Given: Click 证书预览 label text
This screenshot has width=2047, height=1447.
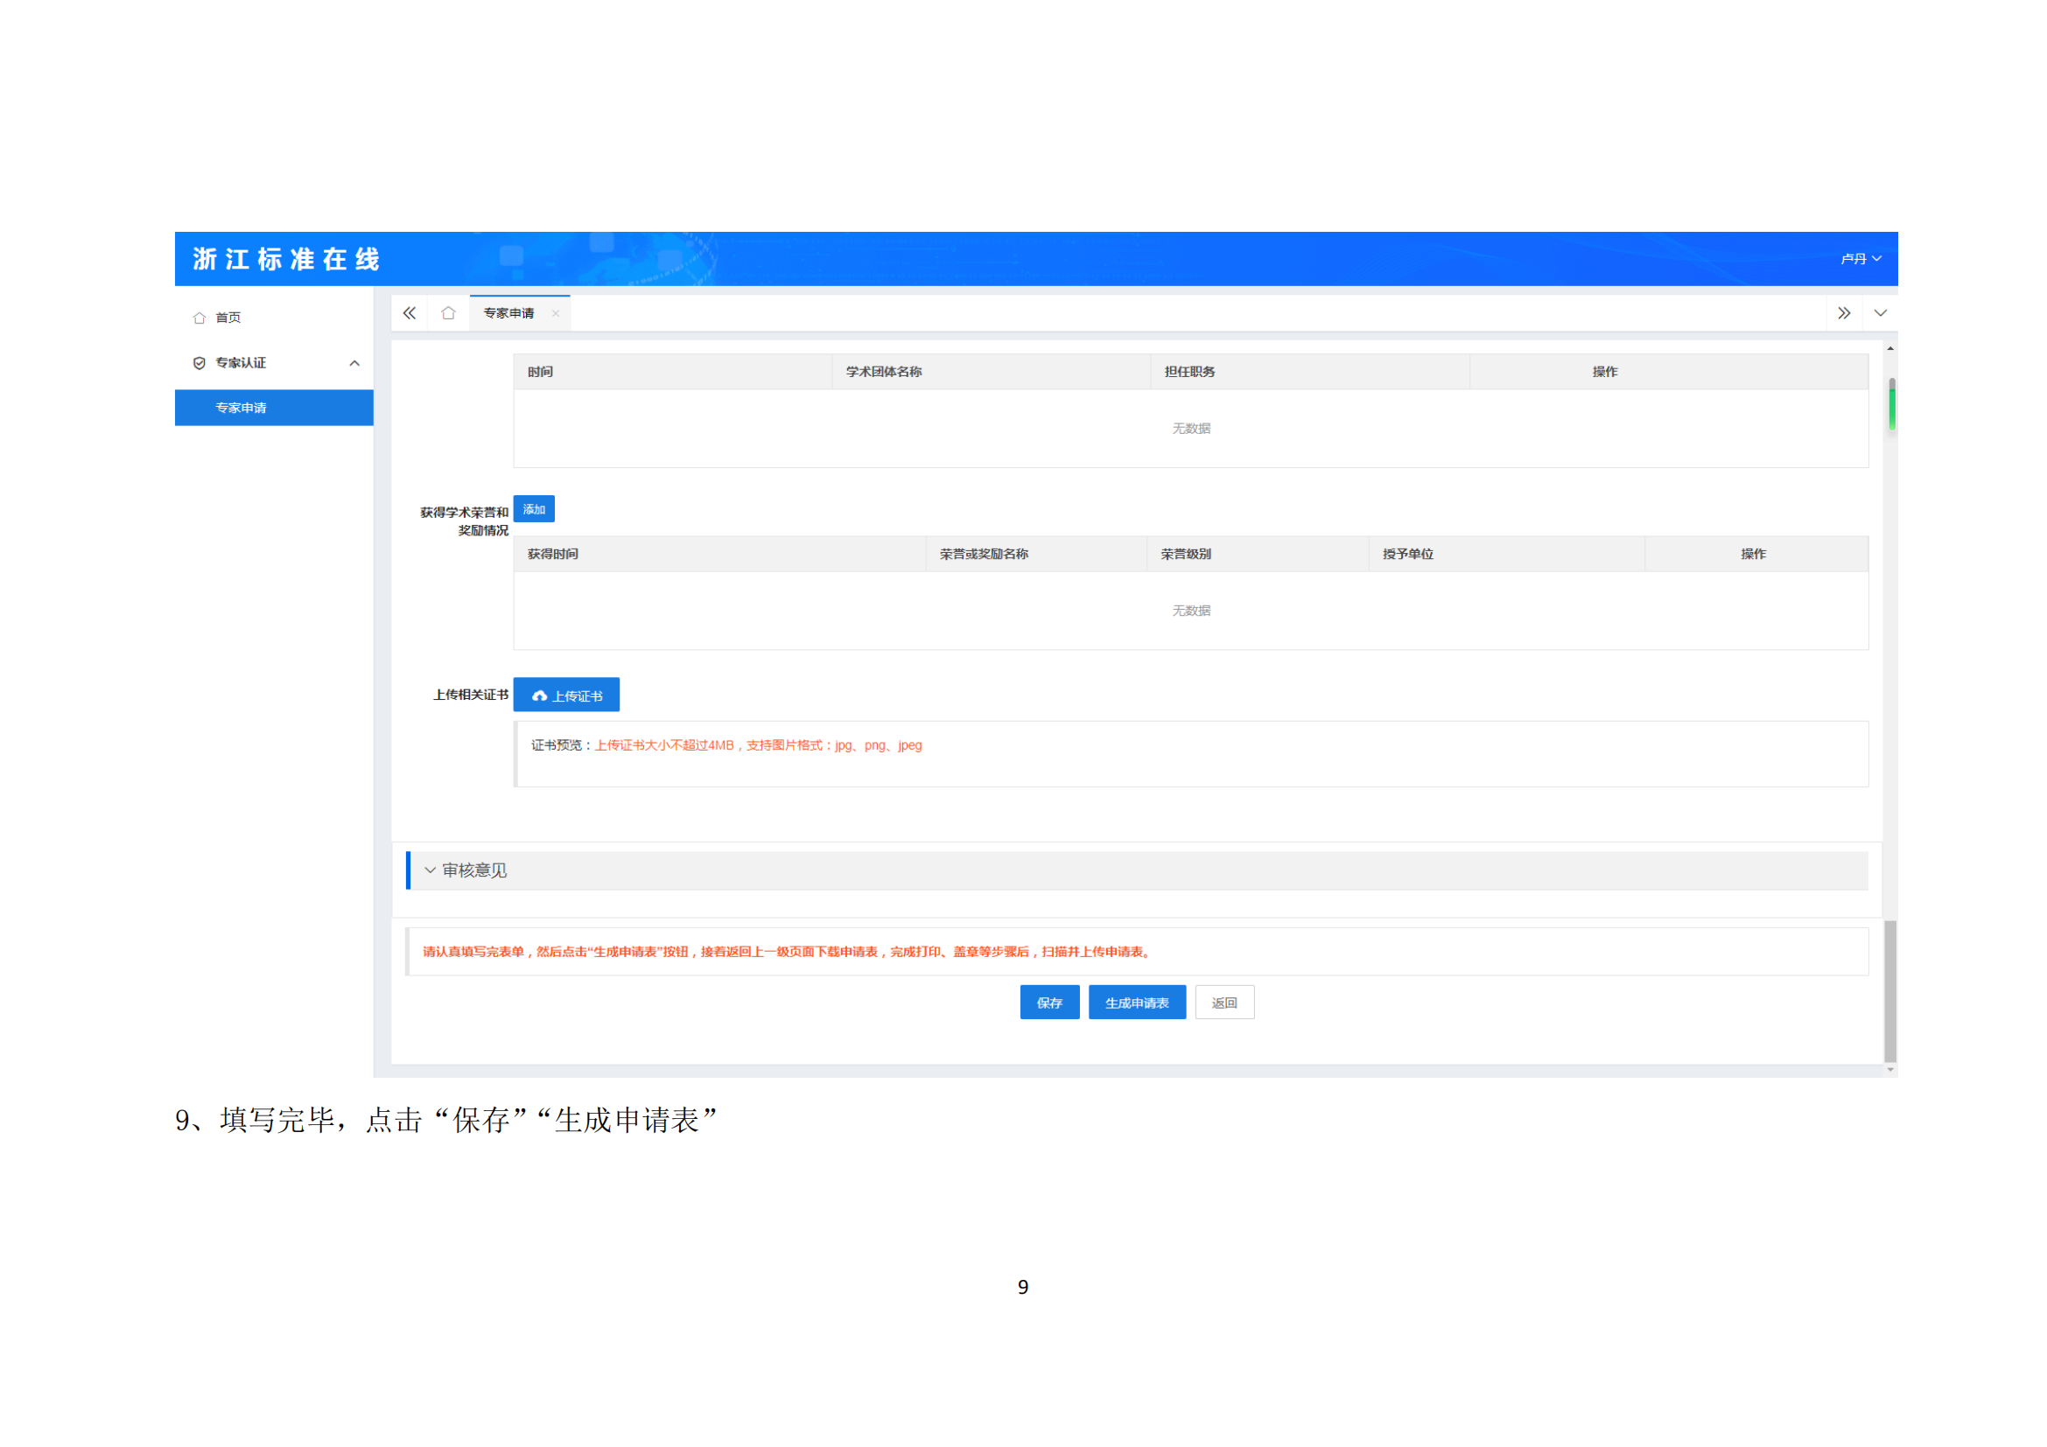Looking at the screenshot, I should point(559,744).
